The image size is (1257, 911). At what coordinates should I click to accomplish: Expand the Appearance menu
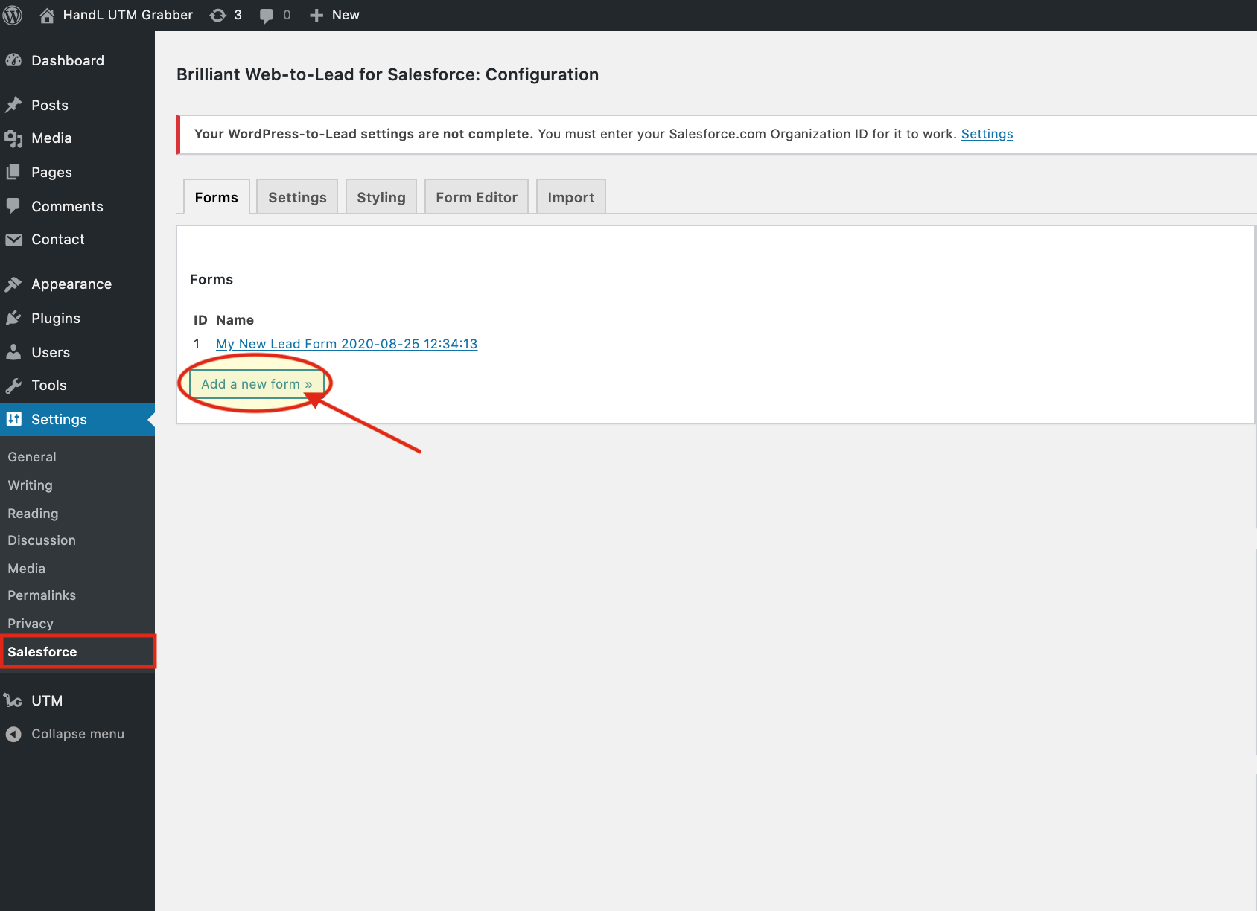point(71,284)
